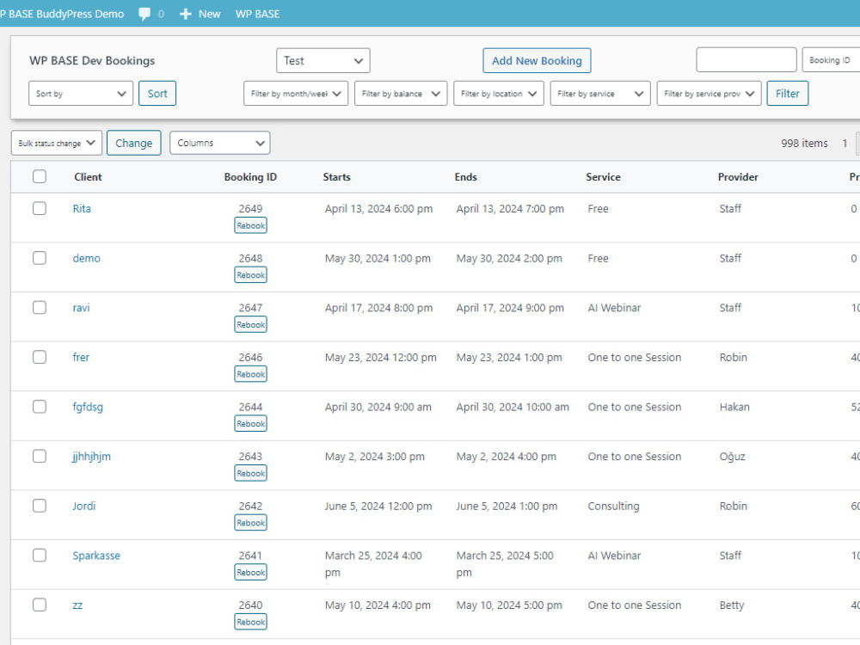Check the box next to frer

(40, 357)
